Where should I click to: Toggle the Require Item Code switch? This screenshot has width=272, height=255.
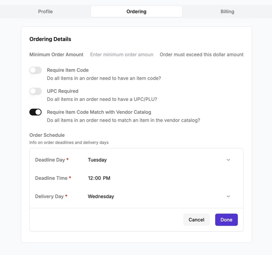pyautogui.click(x=35, y=70)
